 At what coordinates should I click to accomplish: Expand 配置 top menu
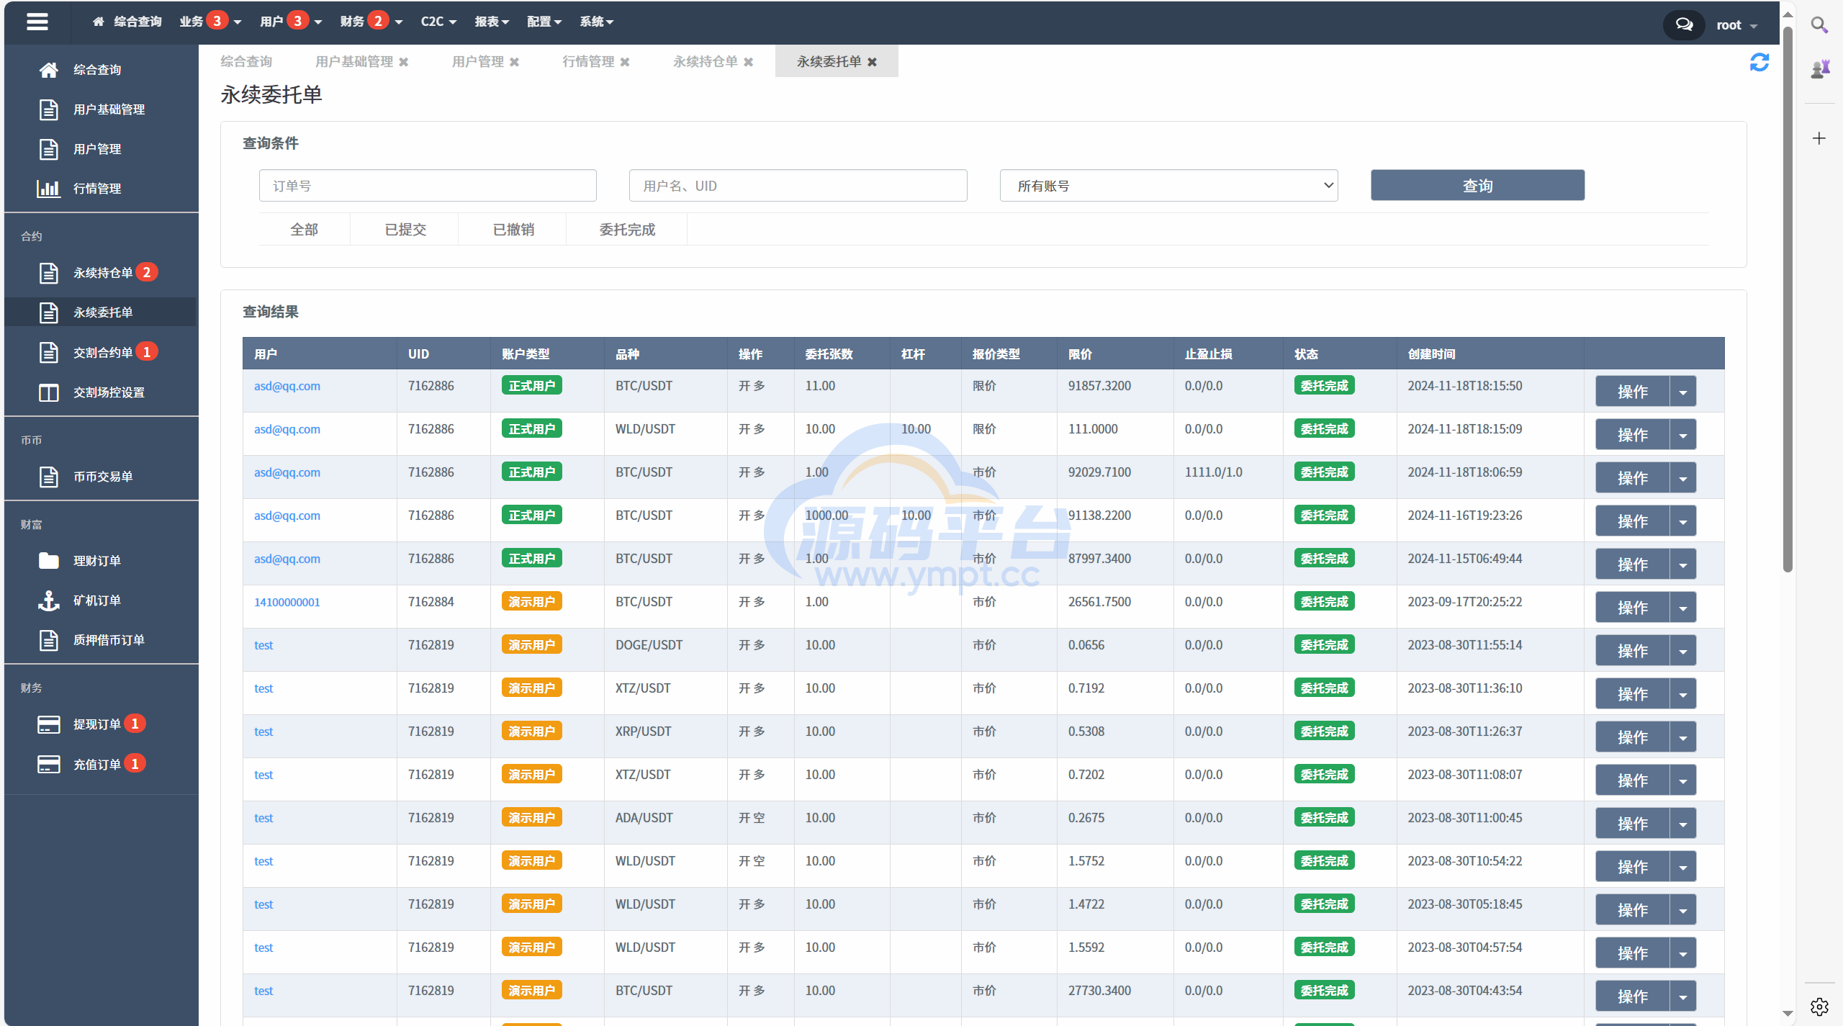point(544,22)
